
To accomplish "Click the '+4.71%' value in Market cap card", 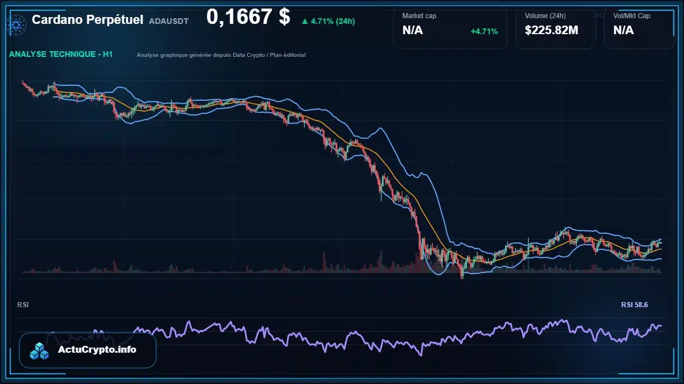I will 484,31.
